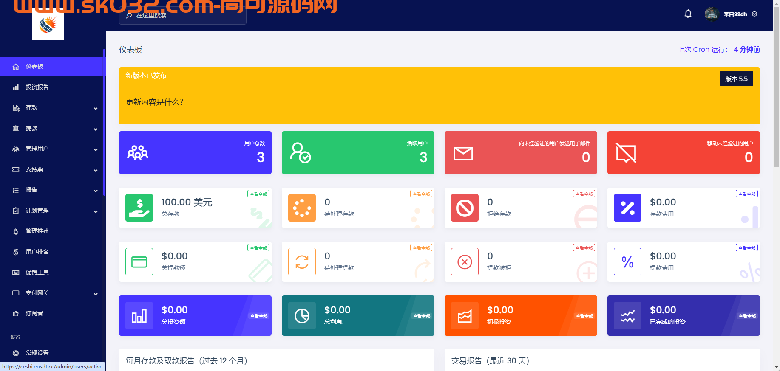The width and height of the screenshot is (780, 371).
Task: Expand the 提款 sidebar submenu chevron
Action: (x=96, y=129)
